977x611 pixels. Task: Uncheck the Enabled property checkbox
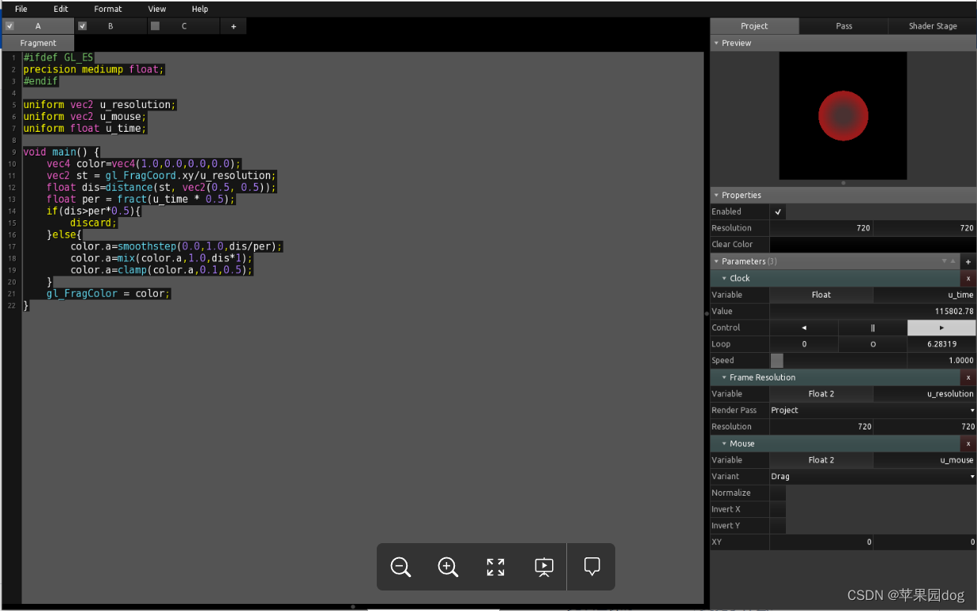777,211
